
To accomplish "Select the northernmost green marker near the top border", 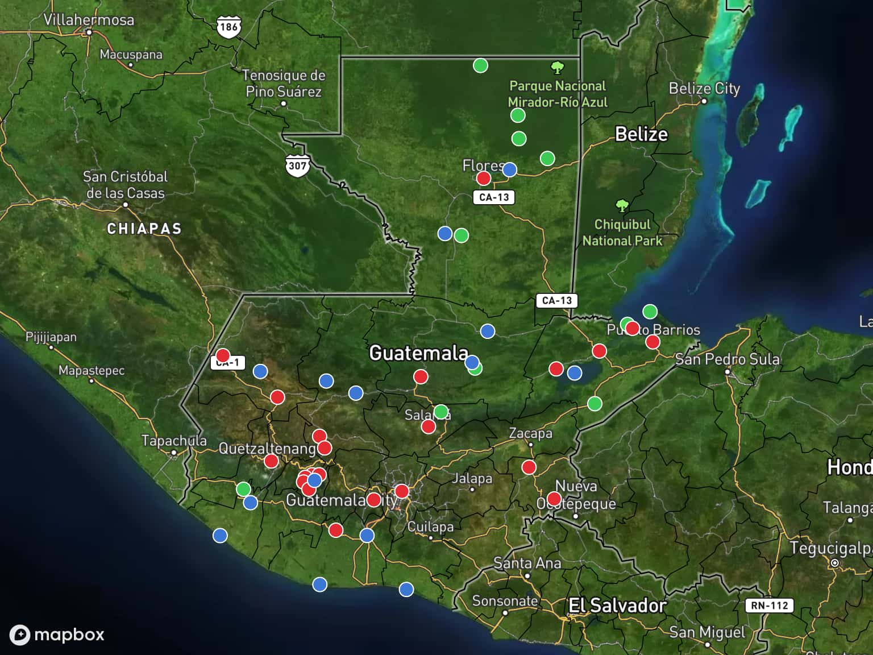I will [x=480, y=65].
